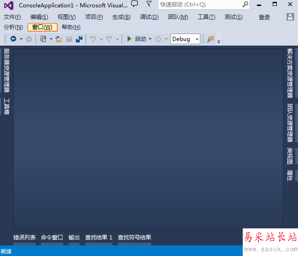Close the Visual Studio window
This screenshot has width=298, height=256.
click(290, 4)
